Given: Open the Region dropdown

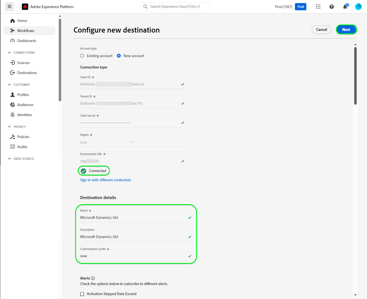Looking at the screenshot, I should point(132,142).
